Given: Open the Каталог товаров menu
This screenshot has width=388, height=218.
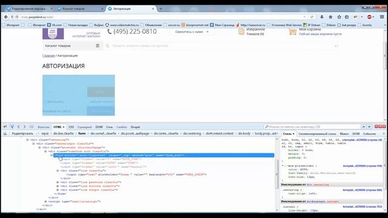Looking at the screenshot, I should click(x=72, y=46).
